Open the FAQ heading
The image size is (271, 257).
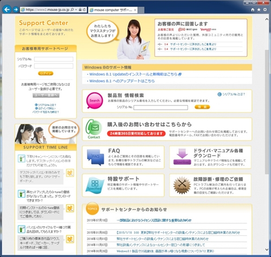114,151
